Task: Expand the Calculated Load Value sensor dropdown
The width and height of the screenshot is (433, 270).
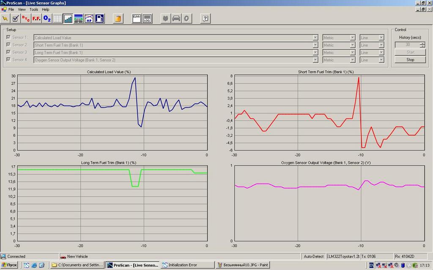Action: click(x=315, y=38)
